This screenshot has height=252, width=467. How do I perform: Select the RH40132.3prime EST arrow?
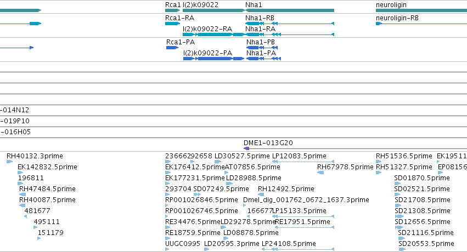click(9, 162)
